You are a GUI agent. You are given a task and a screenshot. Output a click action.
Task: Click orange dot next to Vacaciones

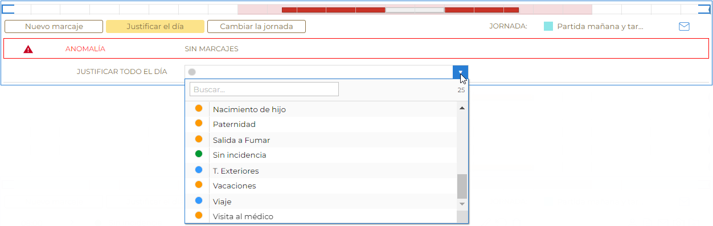tap(199, 184)
